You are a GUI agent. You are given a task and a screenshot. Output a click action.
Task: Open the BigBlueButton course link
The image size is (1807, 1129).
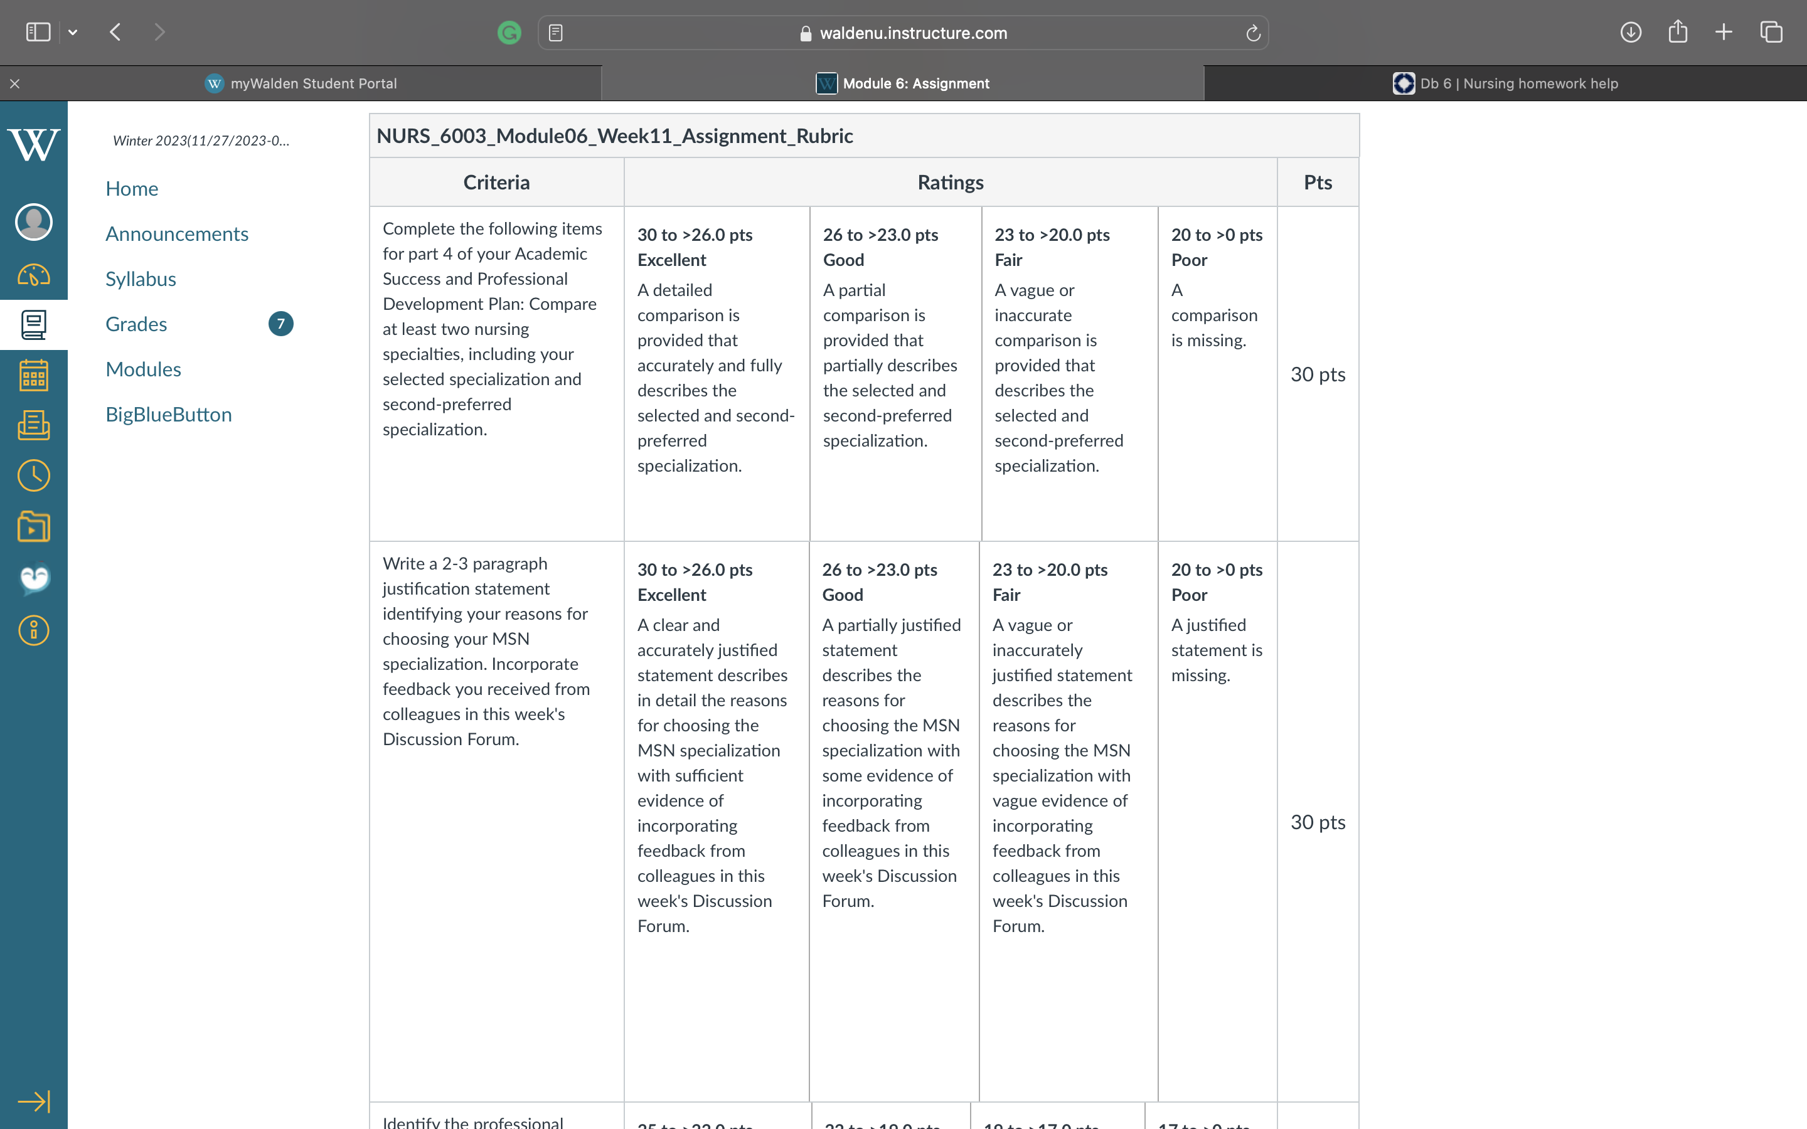(169, 415)
